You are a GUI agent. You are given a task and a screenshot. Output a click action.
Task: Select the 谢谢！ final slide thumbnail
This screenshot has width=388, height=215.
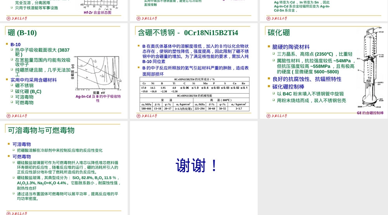coord(194,168)
